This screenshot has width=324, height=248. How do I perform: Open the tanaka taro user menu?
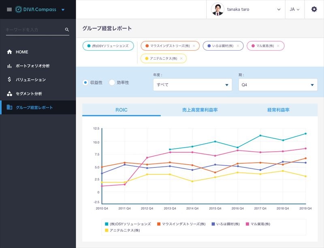click(246, 9)
